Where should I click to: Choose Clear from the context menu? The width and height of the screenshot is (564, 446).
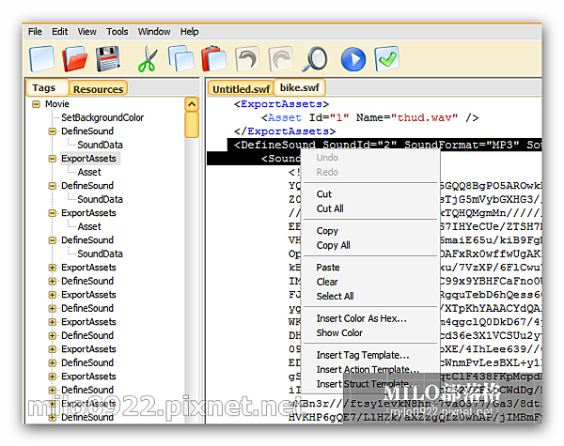[370, 282]
